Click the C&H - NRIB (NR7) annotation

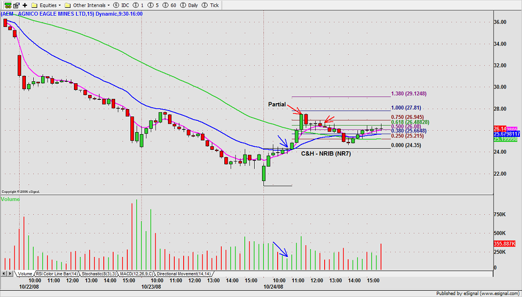click(326, 154)
